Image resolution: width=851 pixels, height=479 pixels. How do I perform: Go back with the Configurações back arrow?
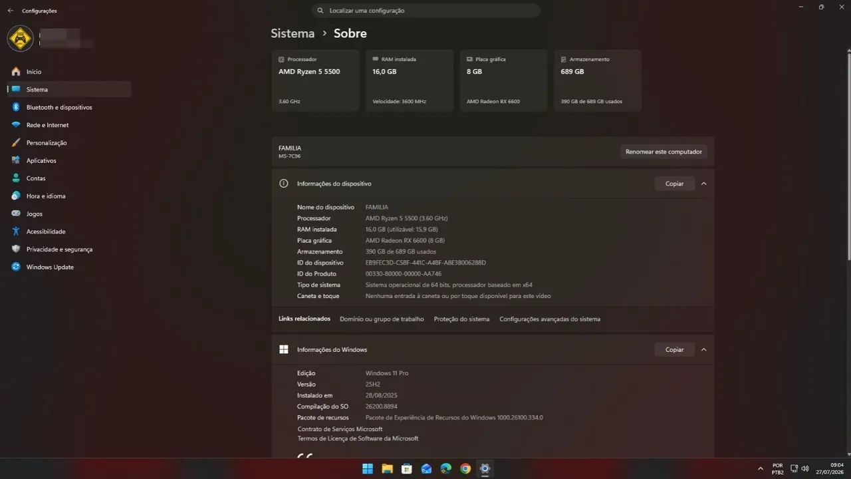point(10,11)
